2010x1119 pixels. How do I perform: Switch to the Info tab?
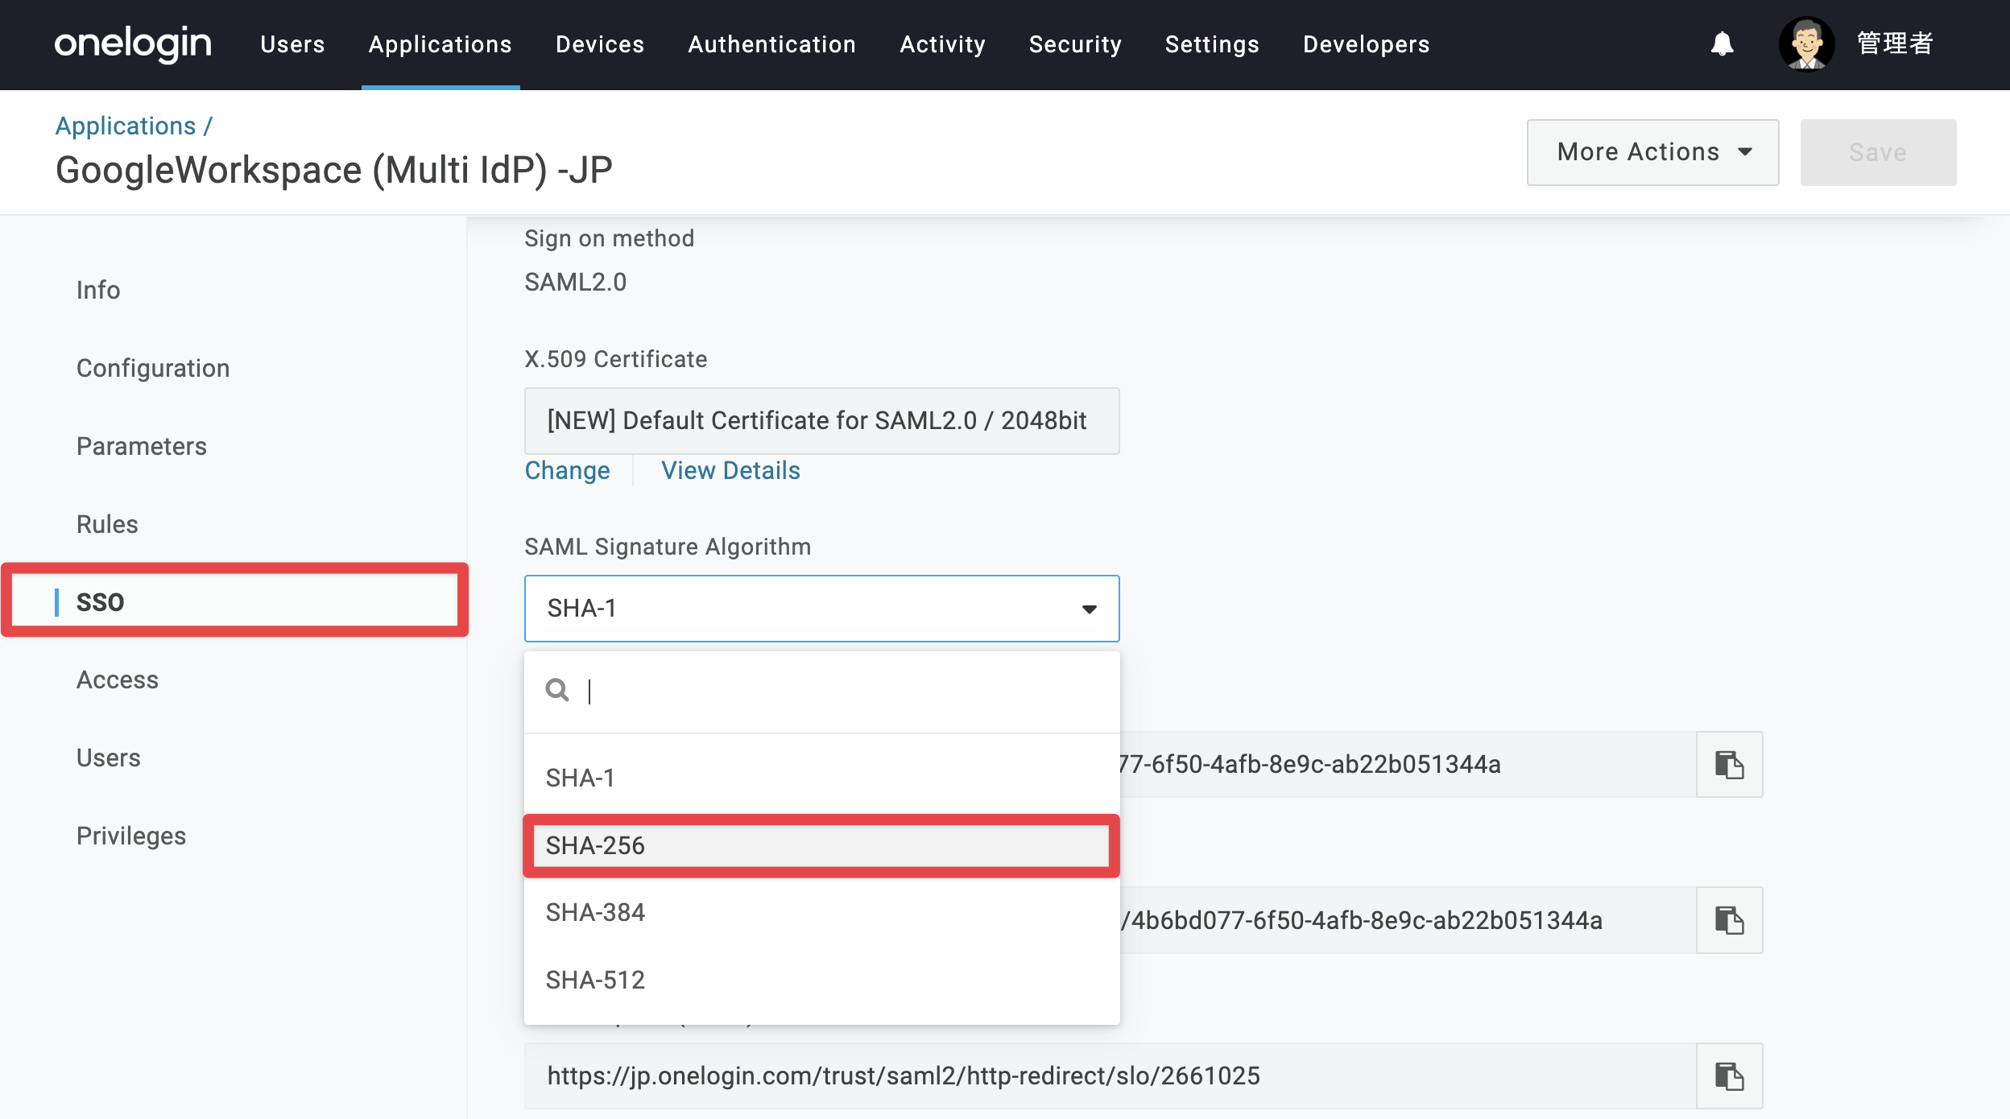[98, 290]
